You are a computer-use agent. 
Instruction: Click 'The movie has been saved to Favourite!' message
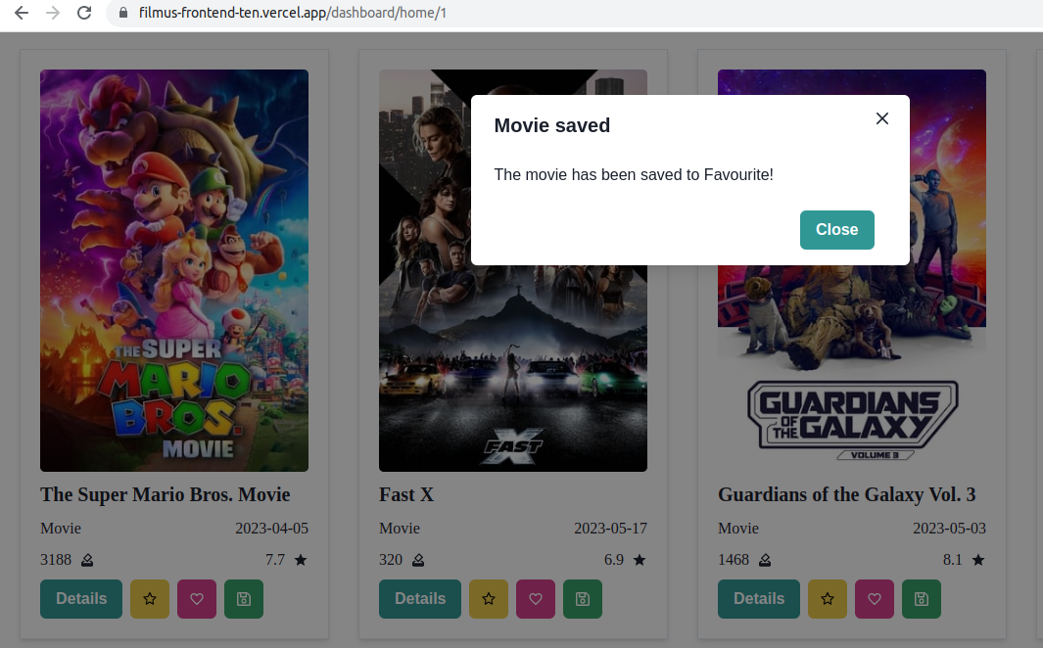(634, 175)
